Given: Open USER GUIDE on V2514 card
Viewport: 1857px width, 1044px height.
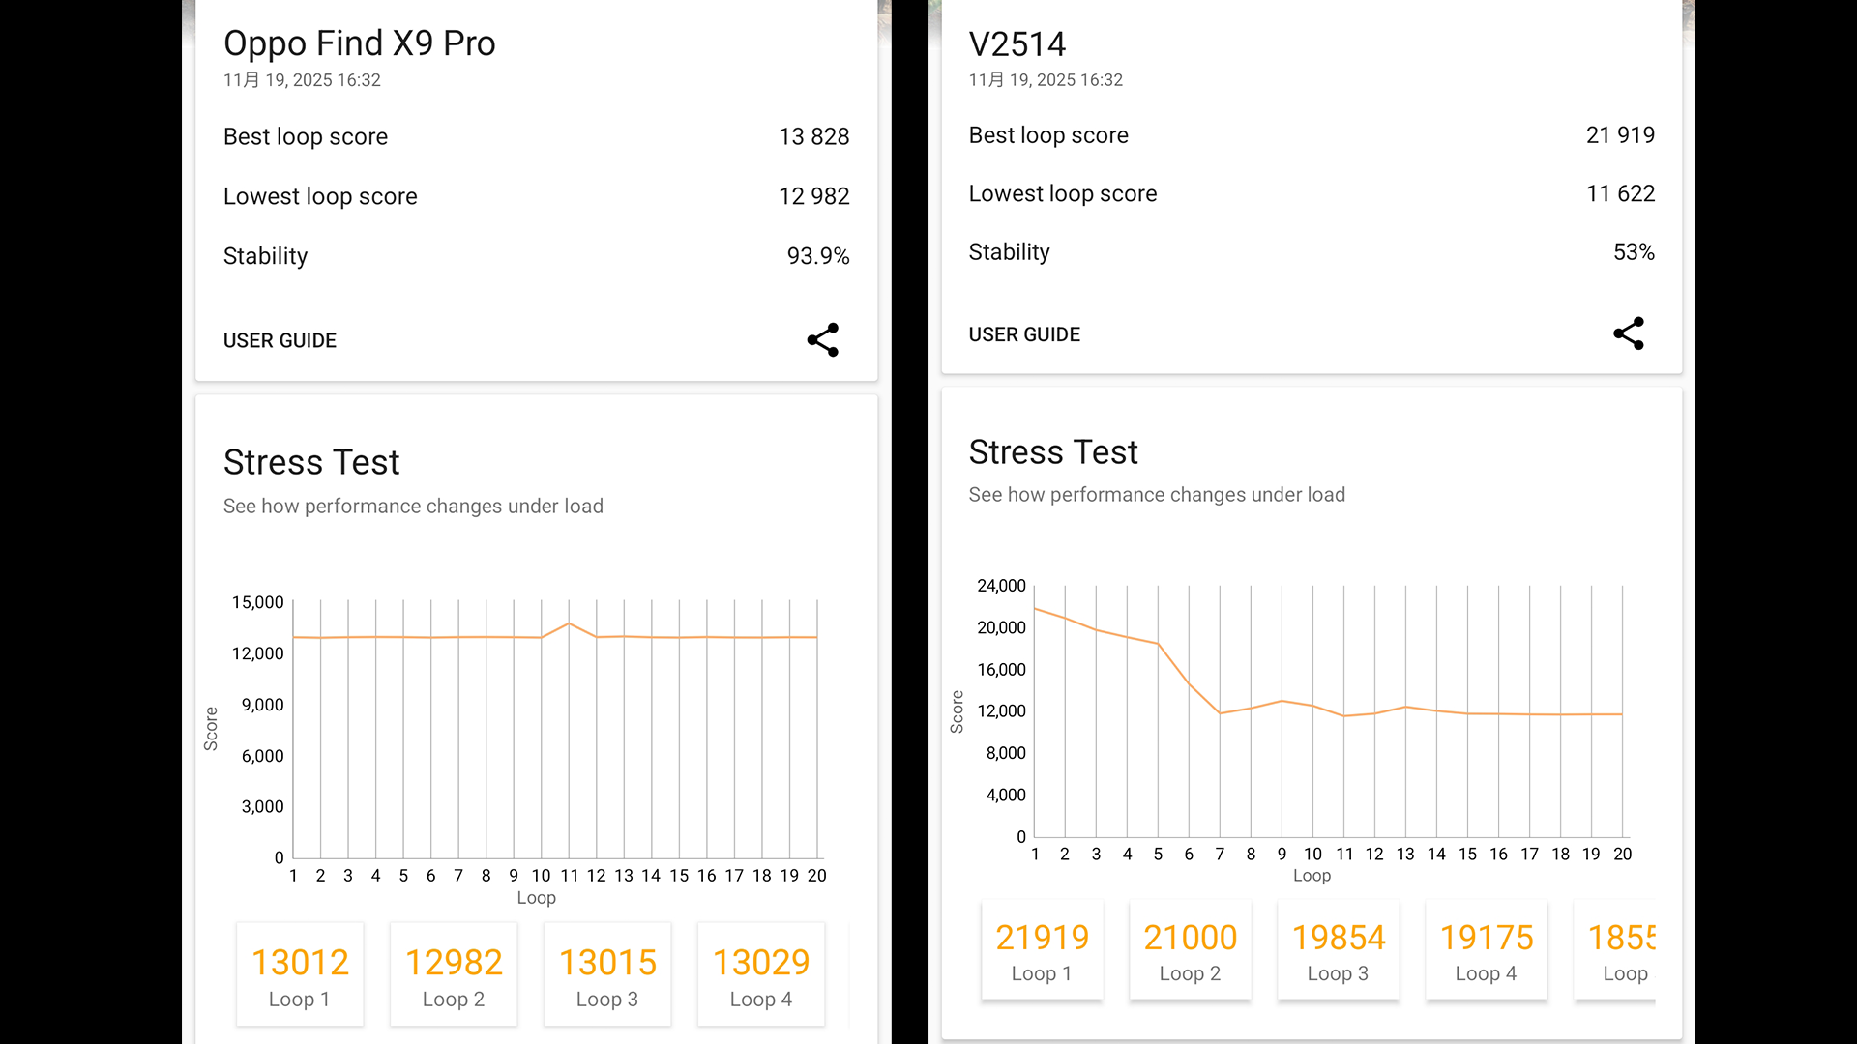Looking at the screenshot, I should click(x=1024, y=334).
